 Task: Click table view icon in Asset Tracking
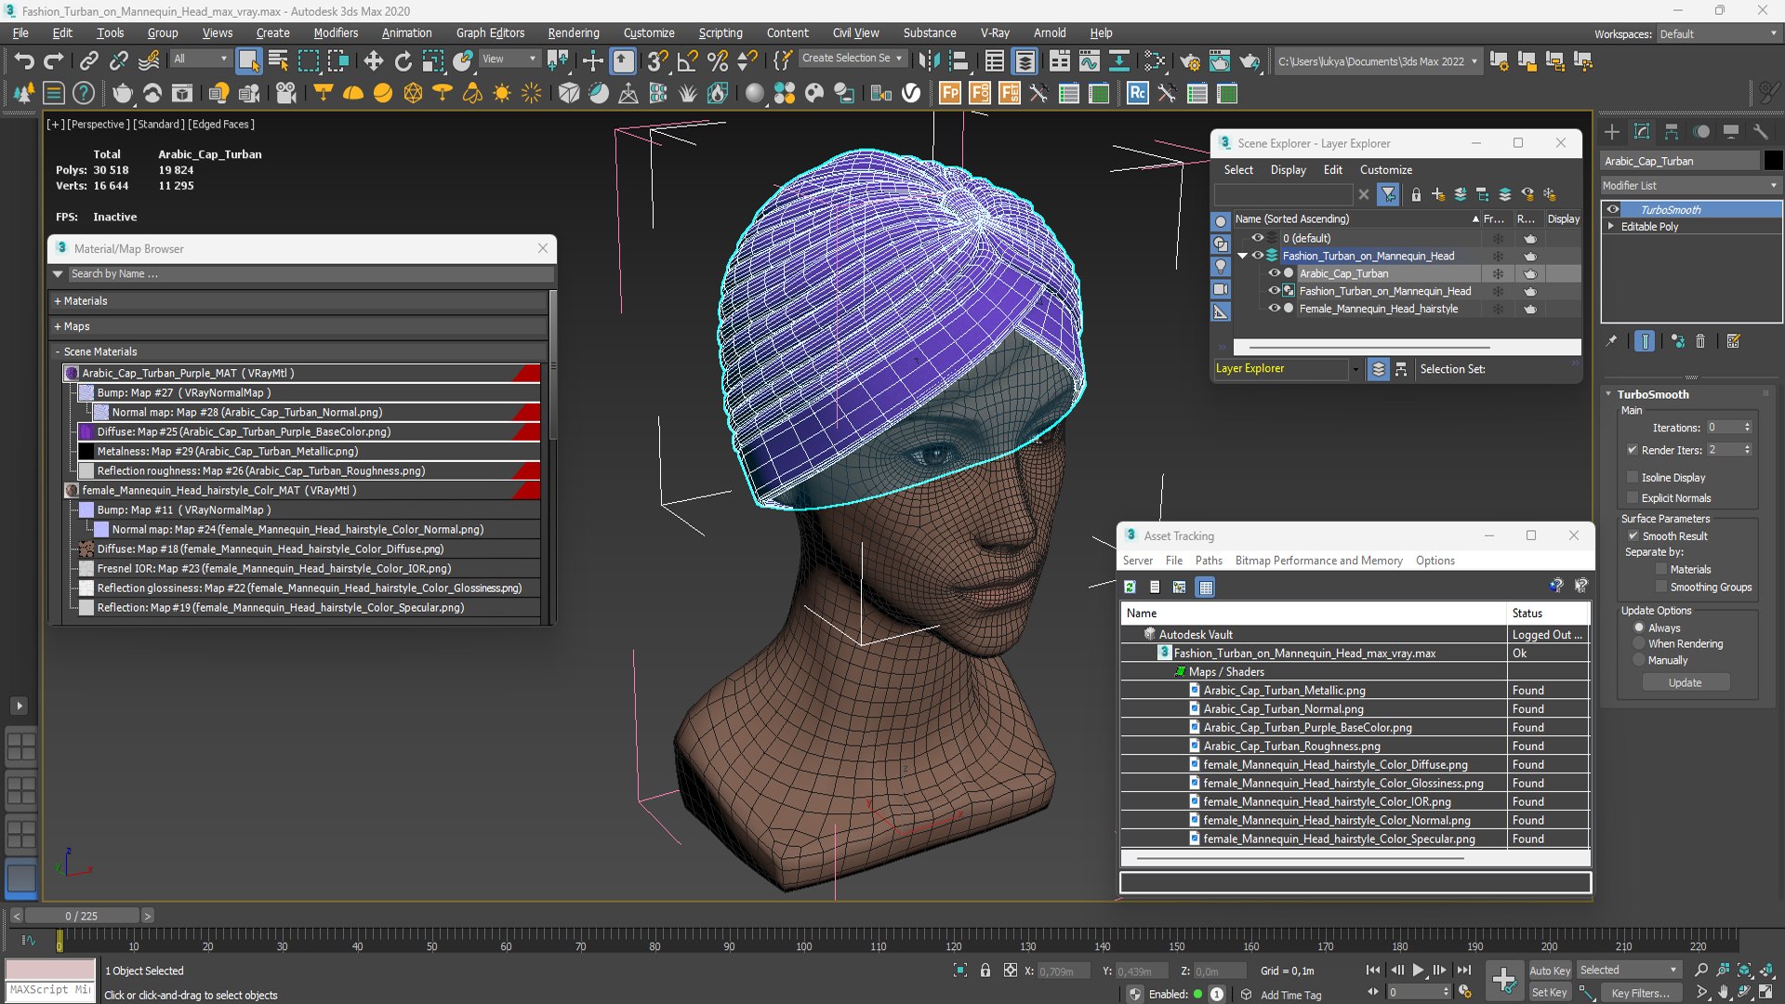[1206, 587]
